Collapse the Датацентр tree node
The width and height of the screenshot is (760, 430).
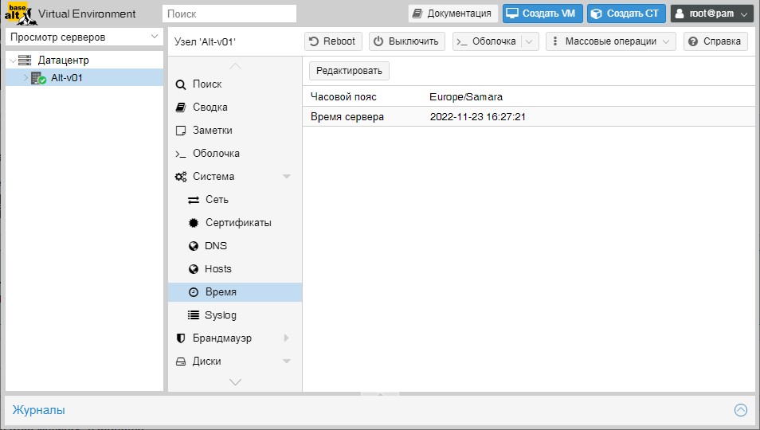pos(13,61)
